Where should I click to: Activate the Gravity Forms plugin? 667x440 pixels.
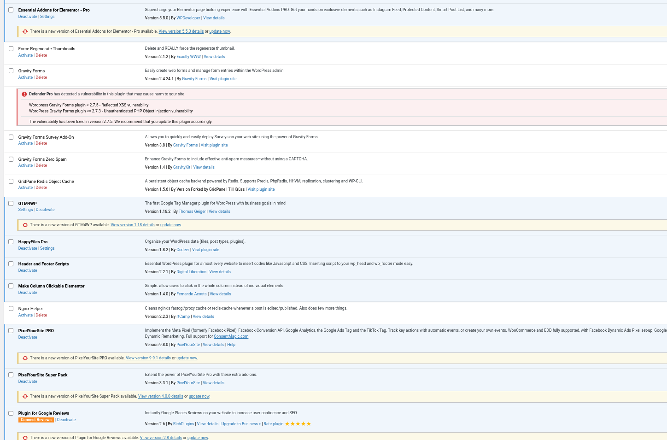[x=25, y=77]
